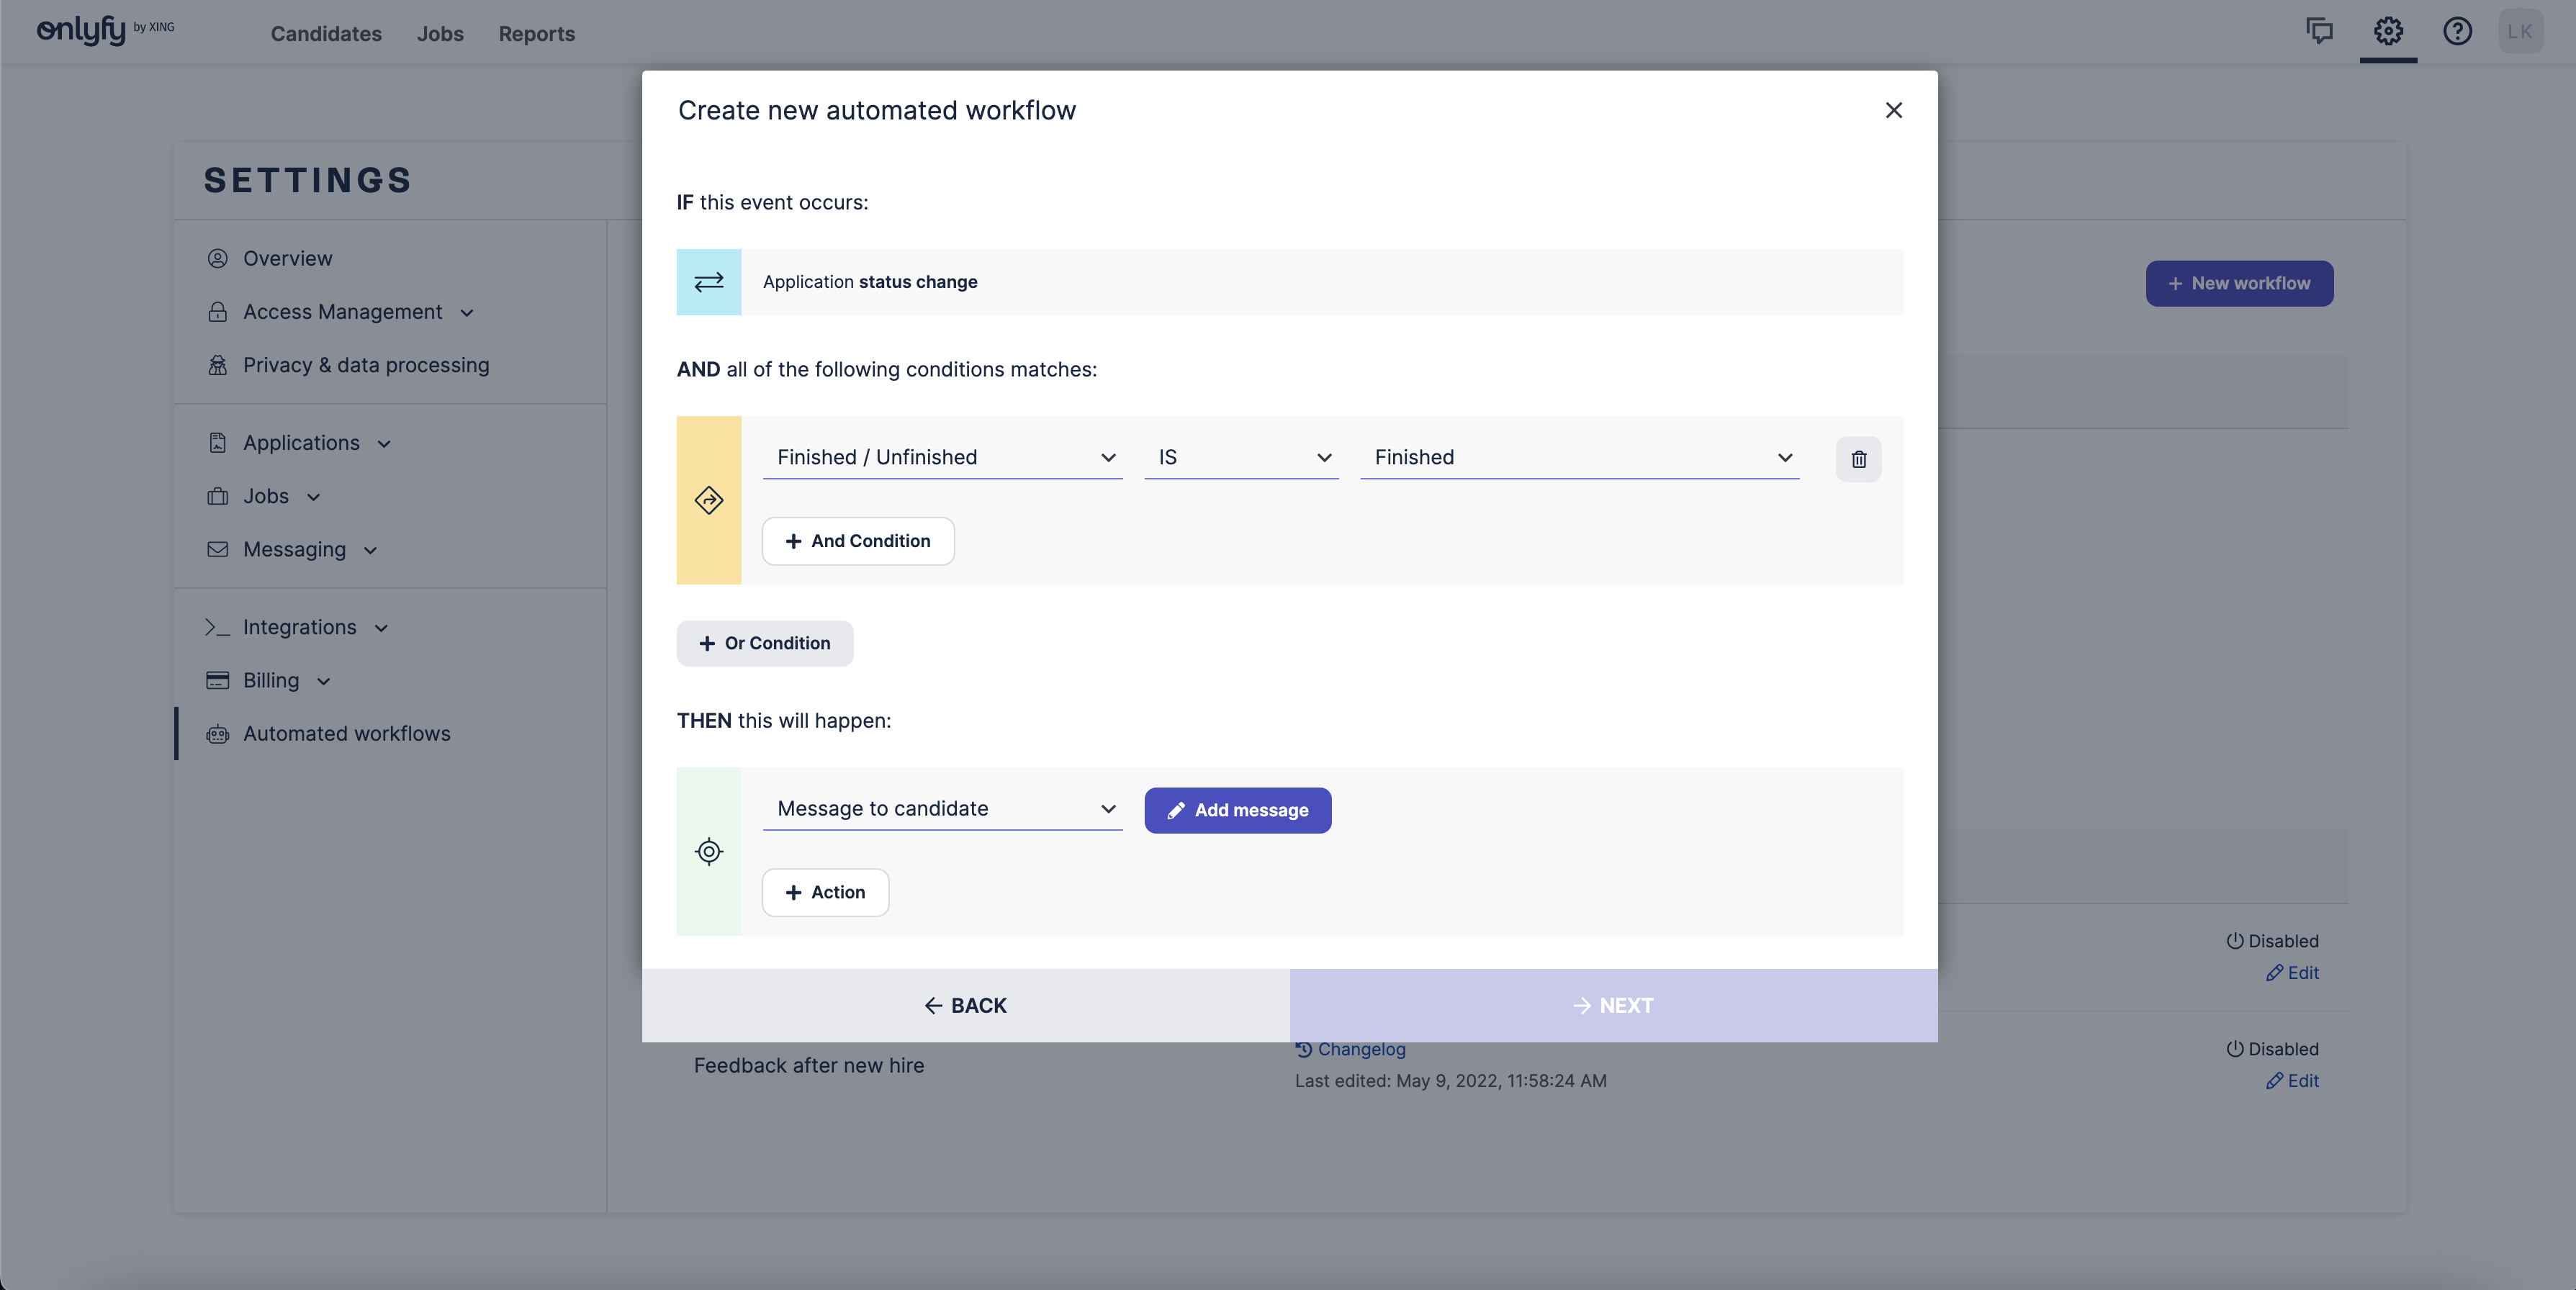The width and height of the screenshot is (2576, 1290).
Task: Edit the Feedback after new hire workflow
Action: pos(2292,1081)
